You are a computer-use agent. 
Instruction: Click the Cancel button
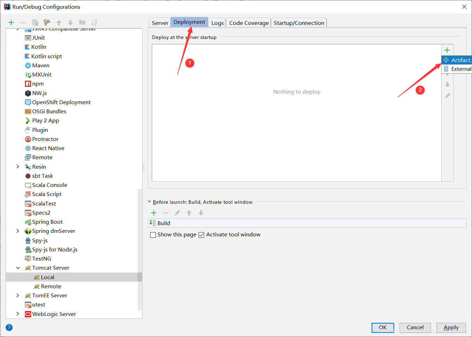point(415,328)
